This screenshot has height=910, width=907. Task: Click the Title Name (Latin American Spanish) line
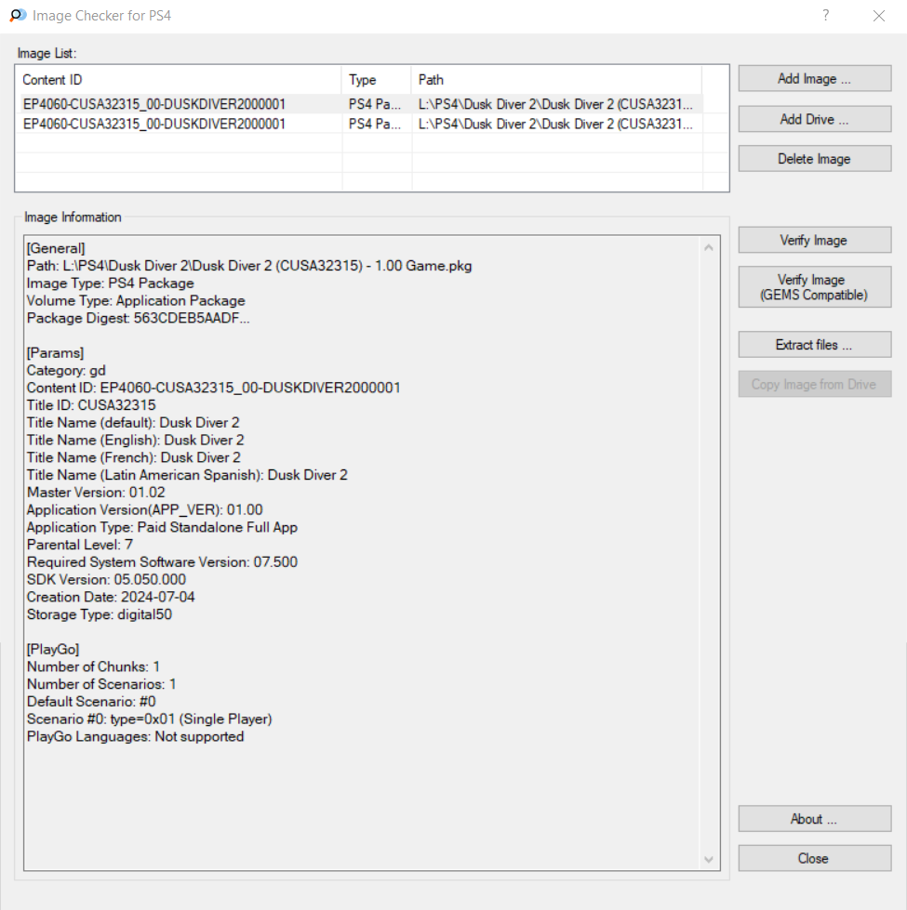(187, 475)
